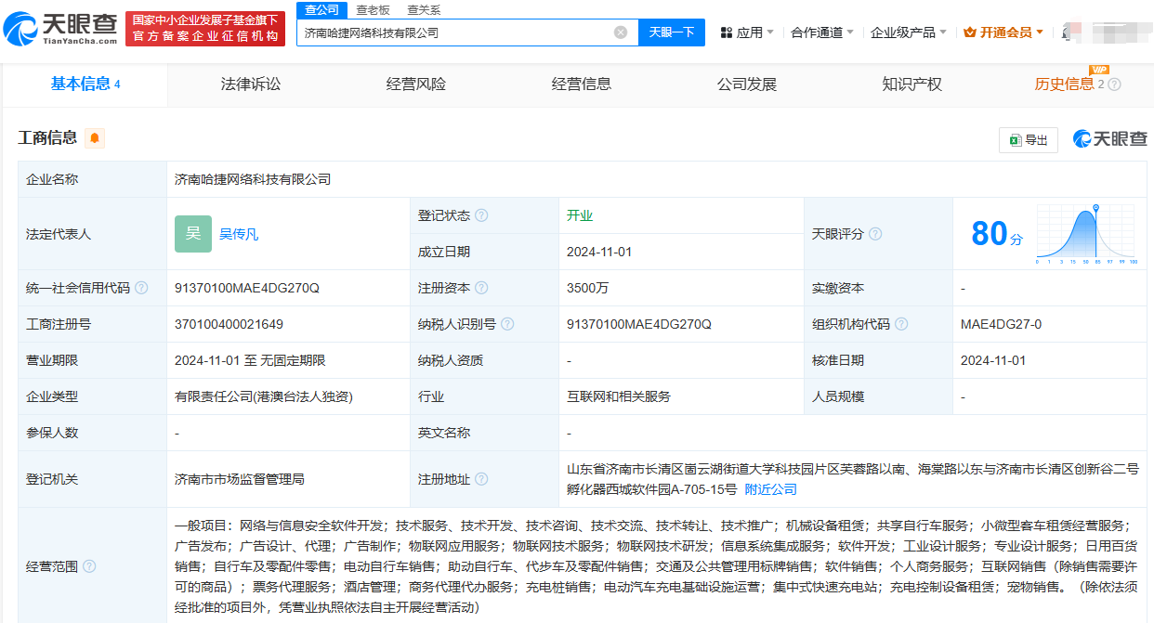Switch to the 知识产权 tab
Screen dimensions: 1154x623
tap(911, 84)
